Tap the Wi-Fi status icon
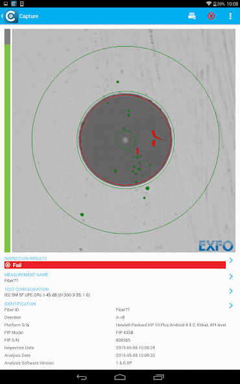 (x=209, y=3)
